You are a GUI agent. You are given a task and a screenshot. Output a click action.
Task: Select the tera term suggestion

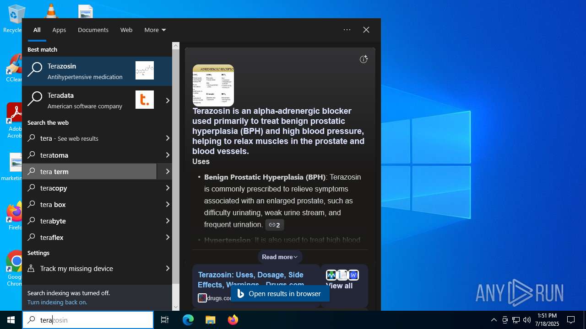[89, 171]
